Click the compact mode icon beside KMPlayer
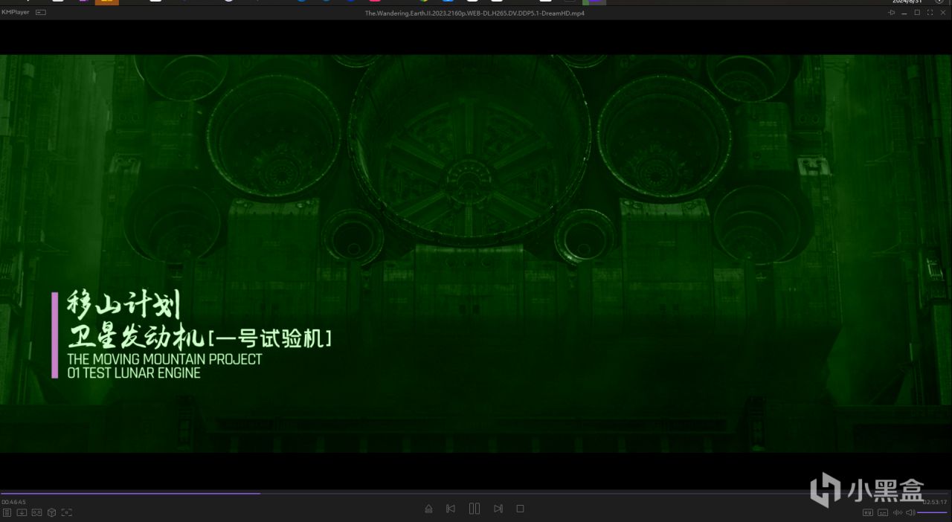The width and height of the screenshot is (952, 522). click(40, 13)
